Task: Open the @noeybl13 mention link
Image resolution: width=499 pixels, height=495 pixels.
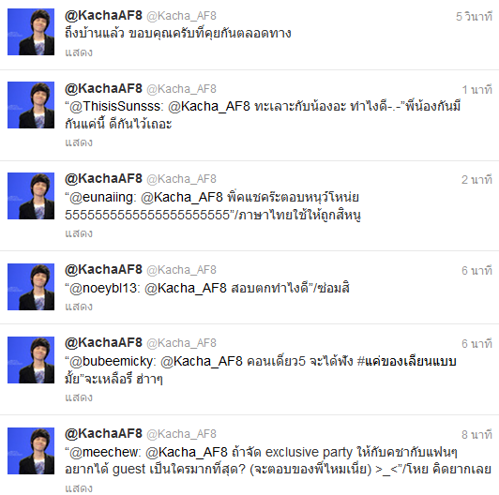Action: 103,289
